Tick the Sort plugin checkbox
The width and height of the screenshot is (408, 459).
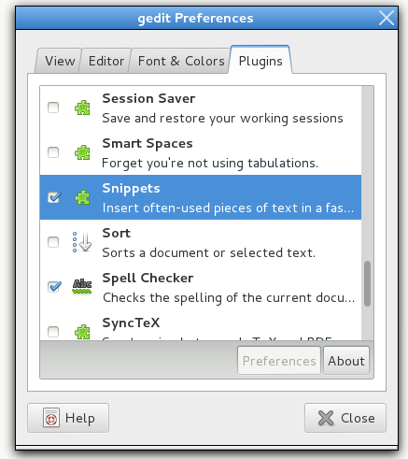coord(53,242)
